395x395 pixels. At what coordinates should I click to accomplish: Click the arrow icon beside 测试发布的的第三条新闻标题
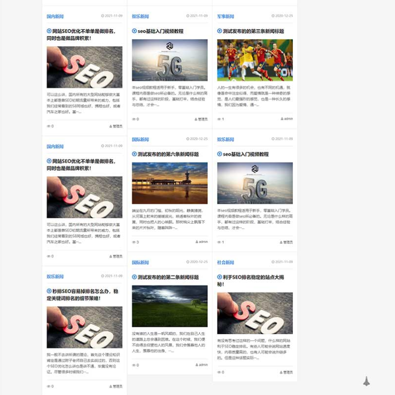220,31
